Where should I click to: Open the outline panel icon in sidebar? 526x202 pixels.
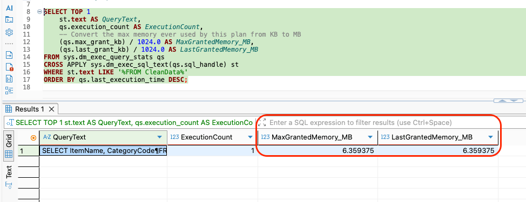[9, 90]
